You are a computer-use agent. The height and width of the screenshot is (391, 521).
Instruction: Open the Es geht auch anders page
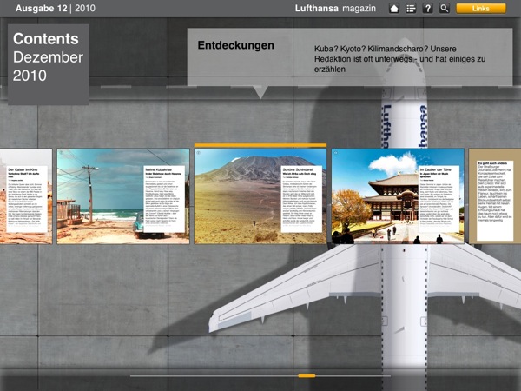(x=495, y=195)
